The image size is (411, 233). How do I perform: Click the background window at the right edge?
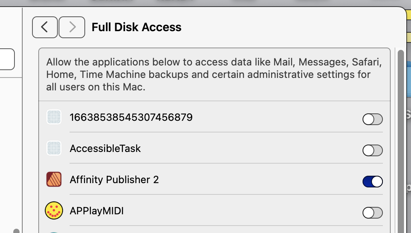click(408, 104)
